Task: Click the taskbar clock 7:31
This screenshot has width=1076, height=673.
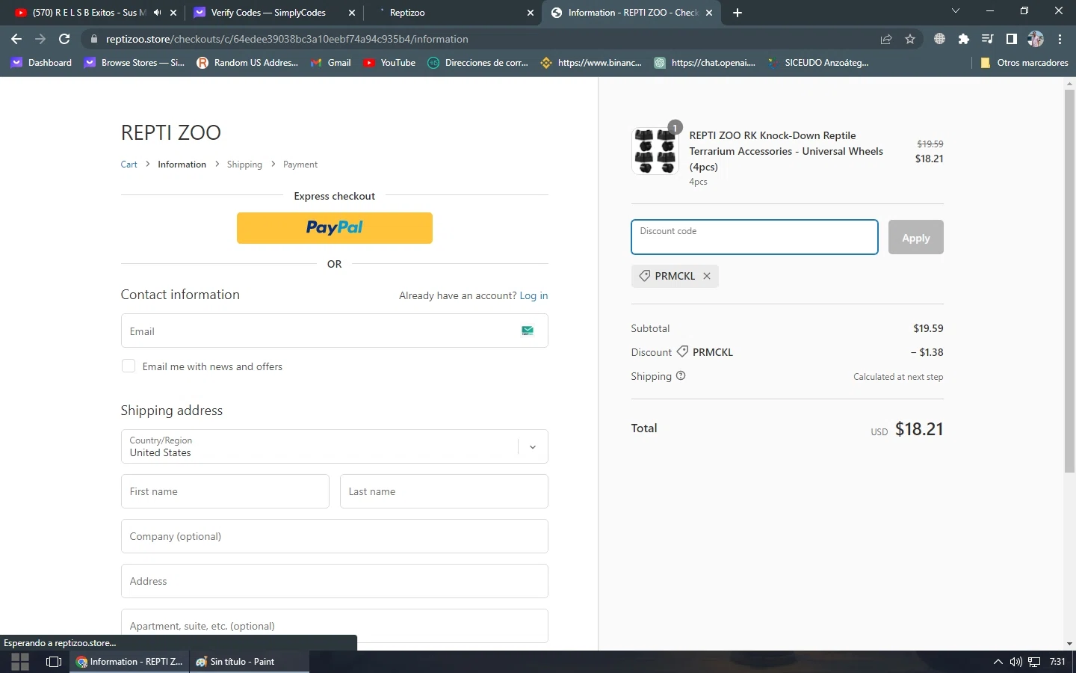Action: point(1057,662)
